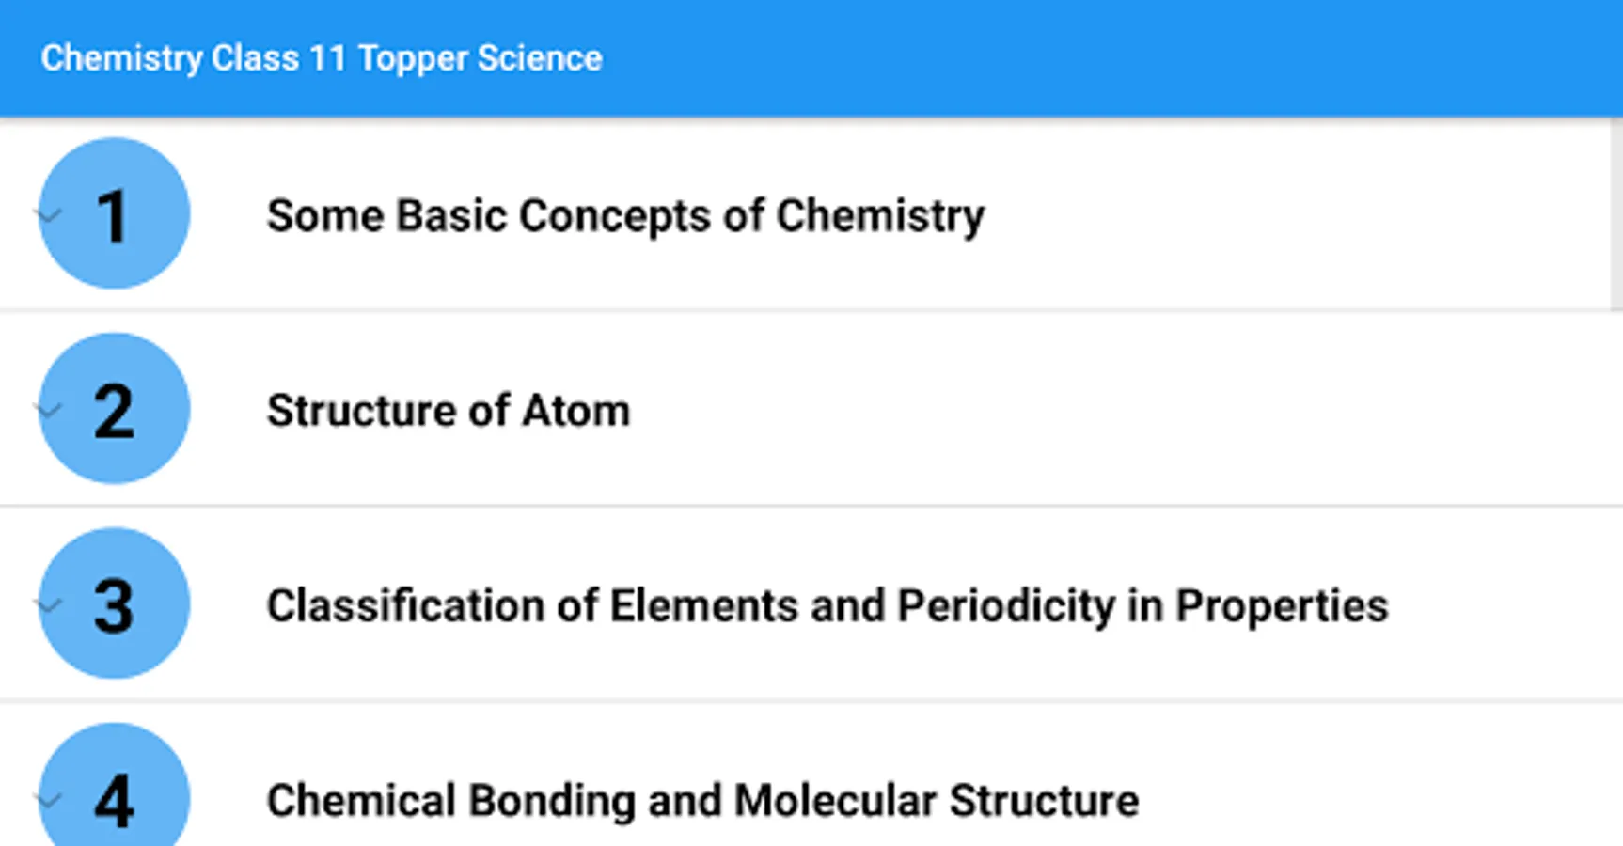Expand the chevron beside chapter 3
Screen dimensions: 1623x846
pyautogui.click(x=47, y=604)
